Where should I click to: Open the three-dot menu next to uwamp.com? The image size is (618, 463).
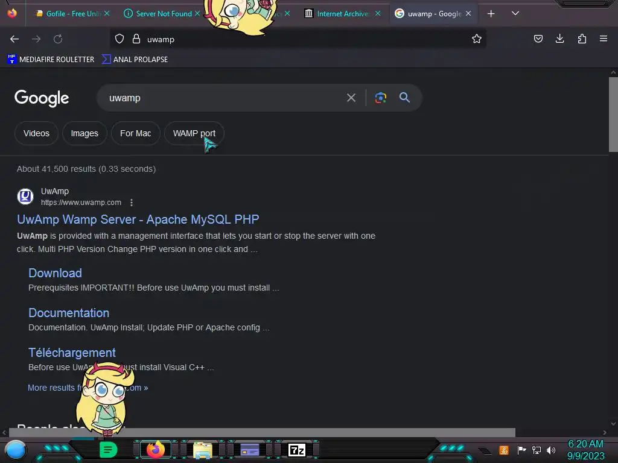click(x=131, y=203)
